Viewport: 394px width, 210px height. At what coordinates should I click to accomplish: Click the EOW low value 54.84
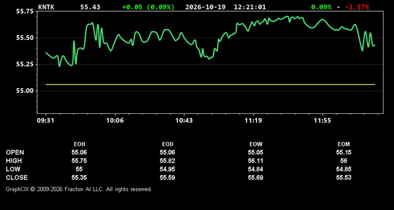click(255, 169)
